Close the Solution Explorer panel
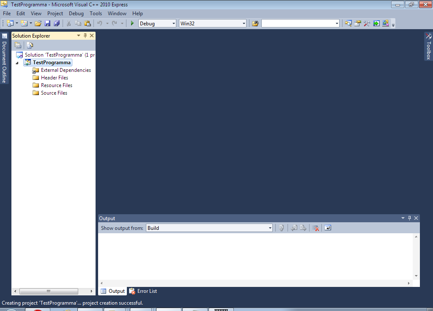This screenshot has height=311, width=433. (x=92, y=35)
